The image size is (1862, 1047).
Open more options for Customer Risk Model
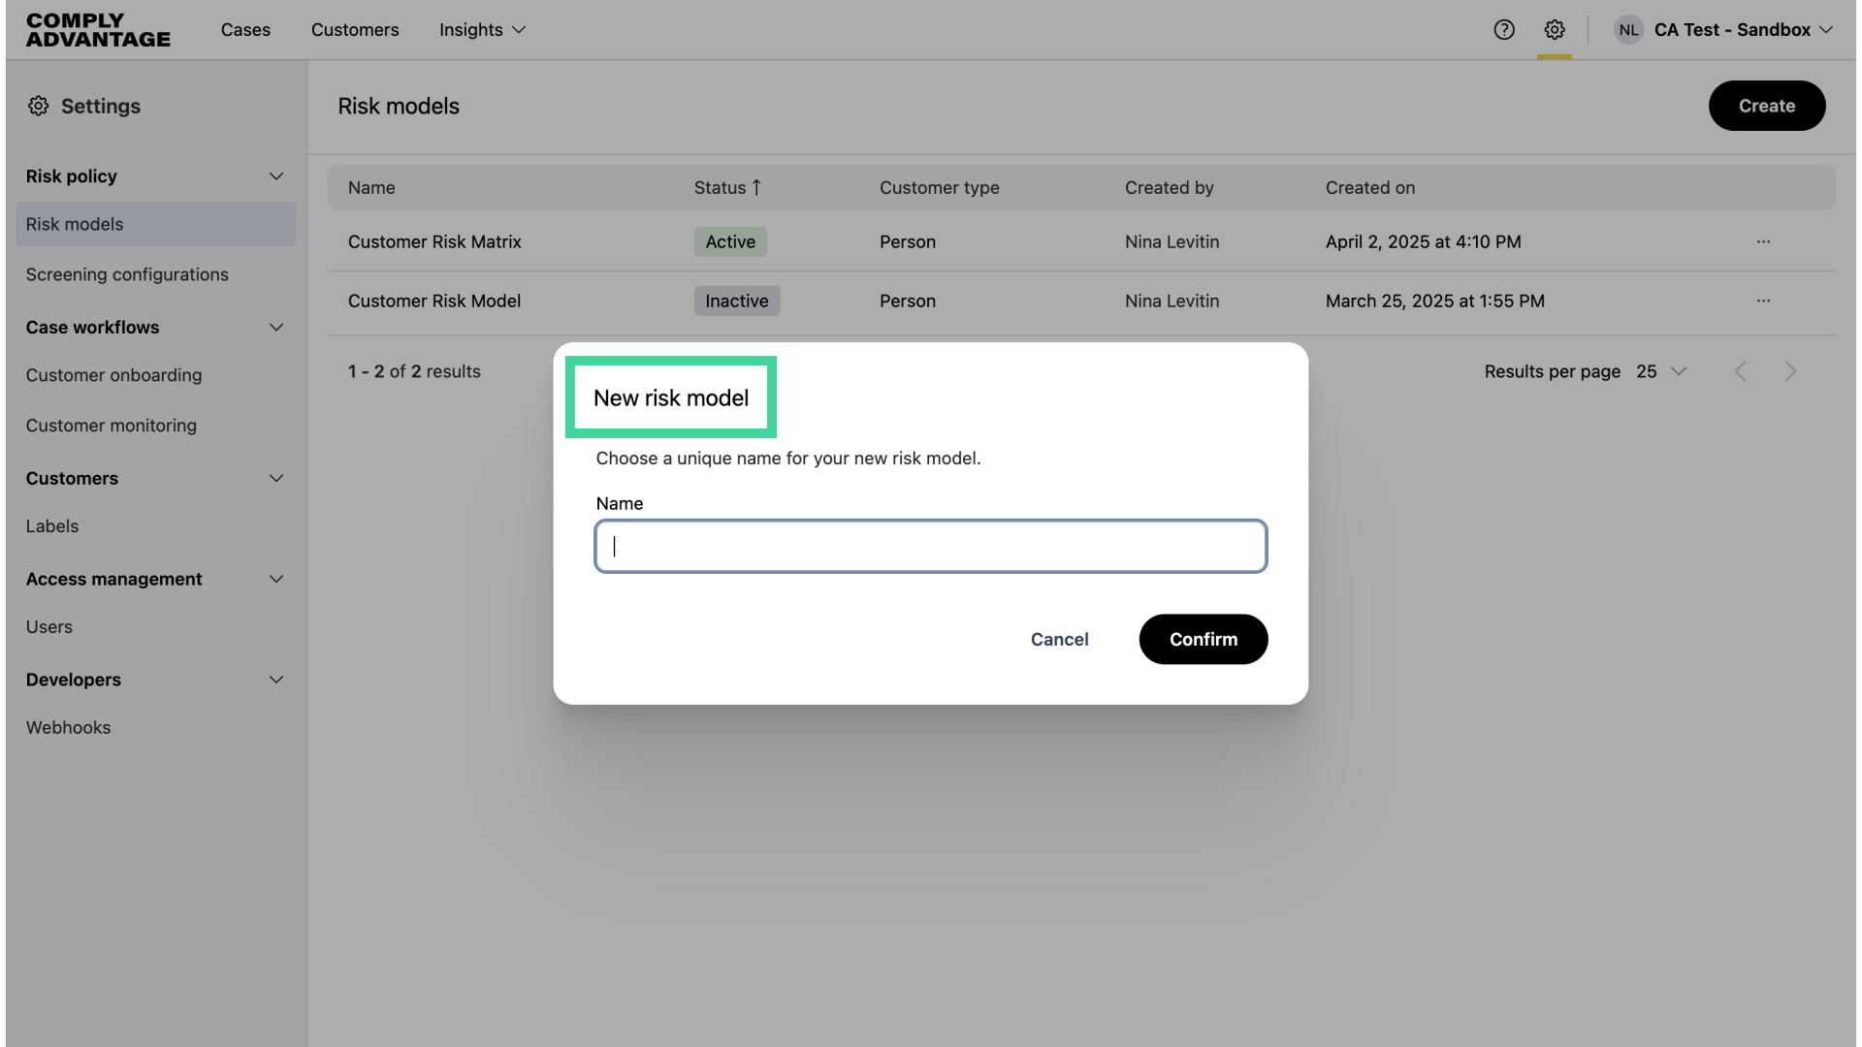[1763, 301]
